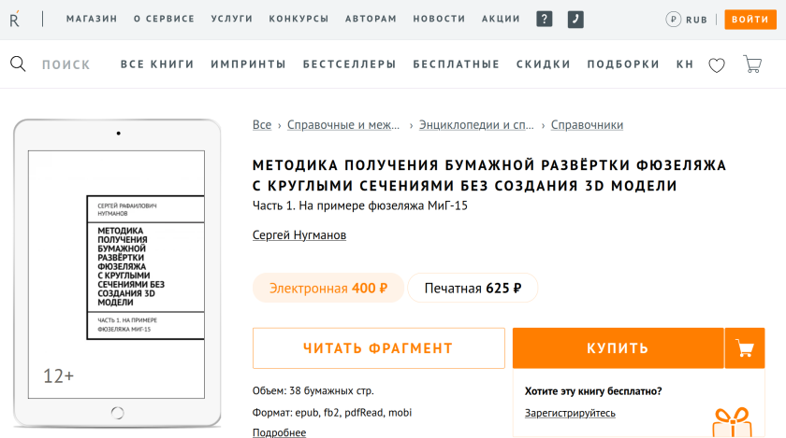786x438 pixels.
Task: Add to cart via orange cart icon
Action: click(745, 348)
